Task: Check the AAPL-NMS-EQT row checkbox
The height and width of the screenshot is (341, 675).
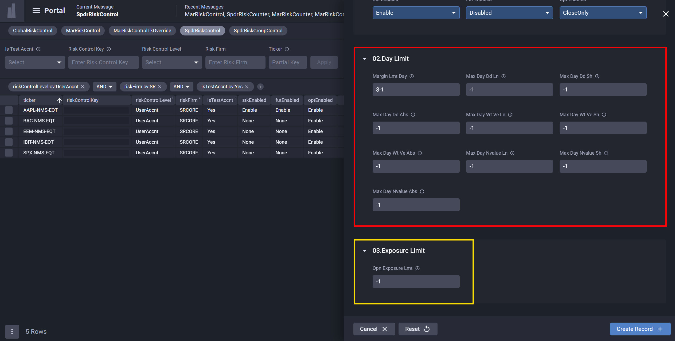Action: tap(9, 110)
